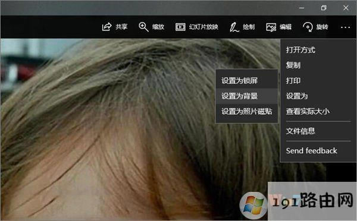Choose 打开方式 from the menu
Image resolution: width=357 pixels, height=221 pixels.
click(318, 50)
